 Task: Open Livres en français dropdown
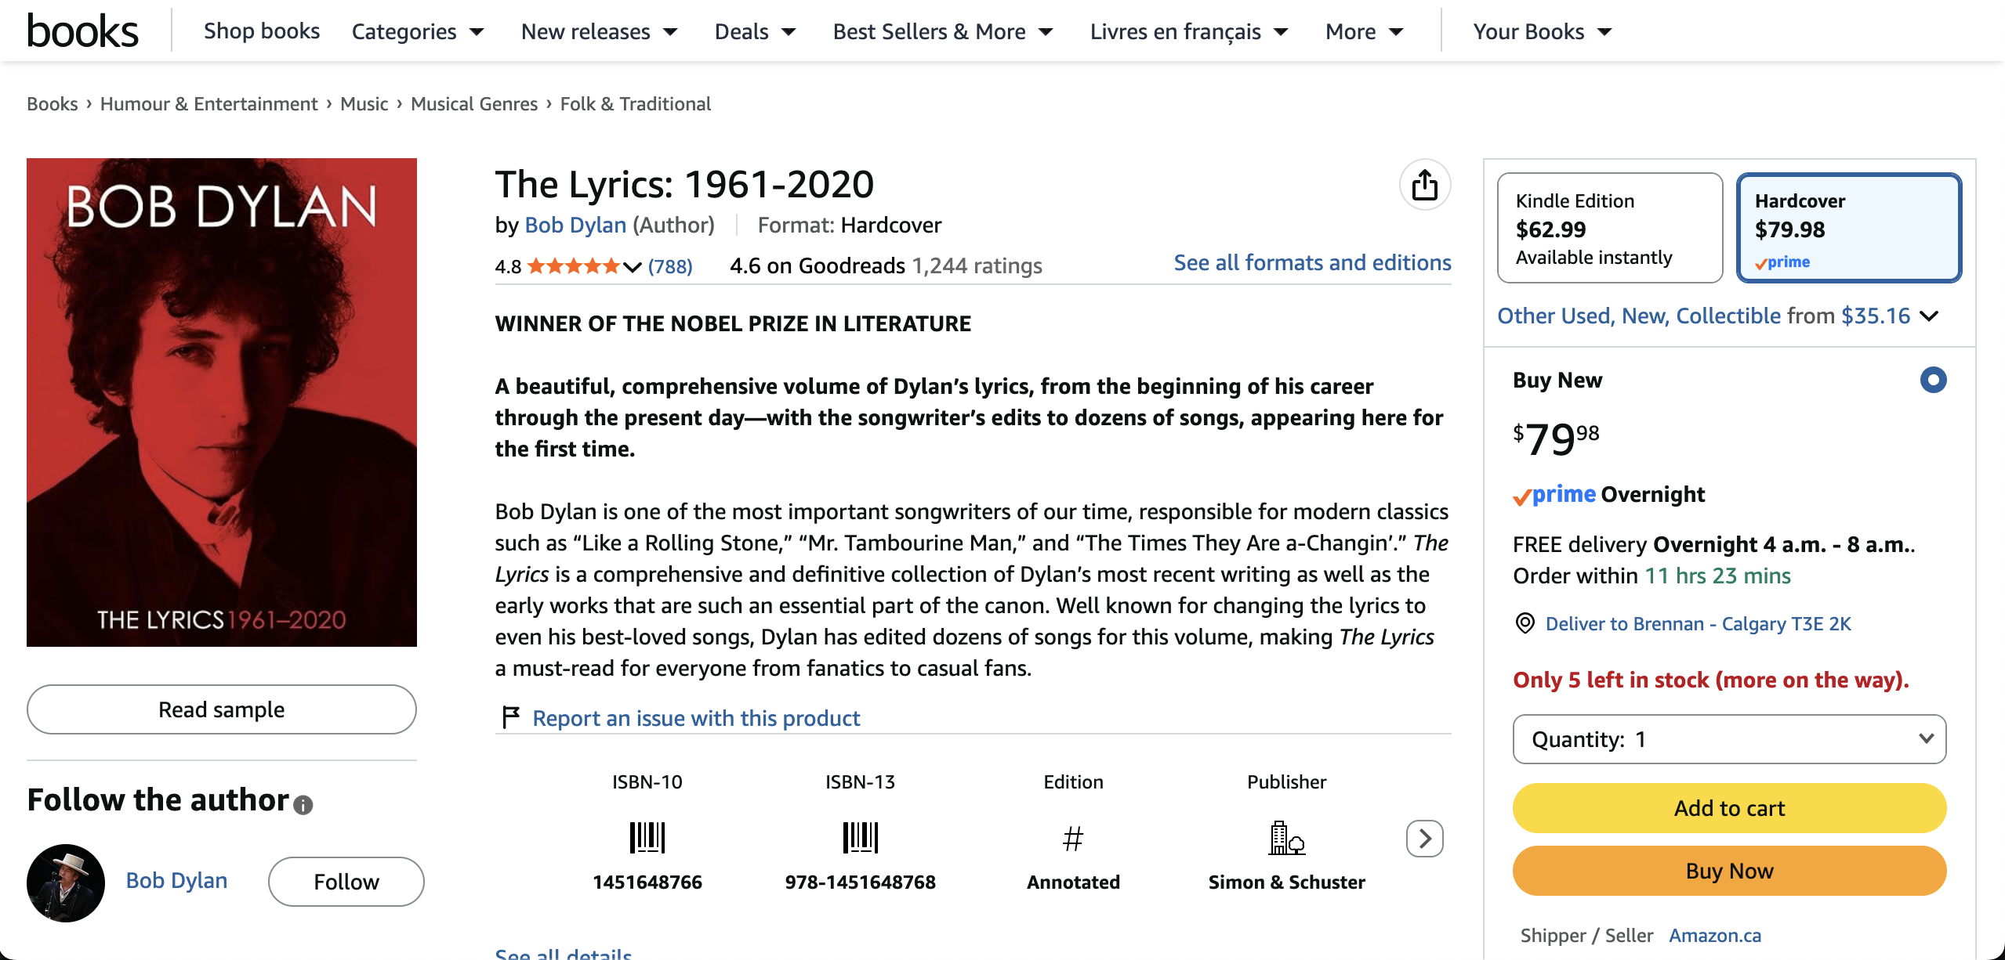click(1189, 31)
